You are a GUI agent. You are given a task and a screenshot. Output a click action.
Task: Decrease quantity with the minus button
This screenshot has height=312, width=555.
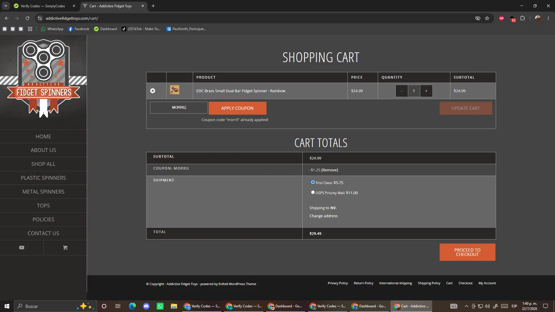click(x=401, y=91)
